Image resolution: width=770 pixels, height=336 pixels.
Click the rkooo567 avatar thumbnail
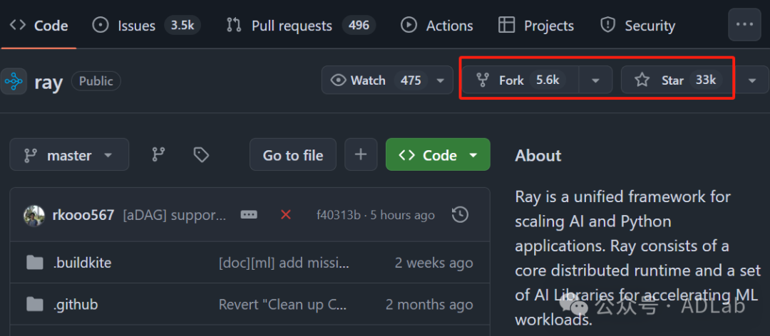(34, 215)
